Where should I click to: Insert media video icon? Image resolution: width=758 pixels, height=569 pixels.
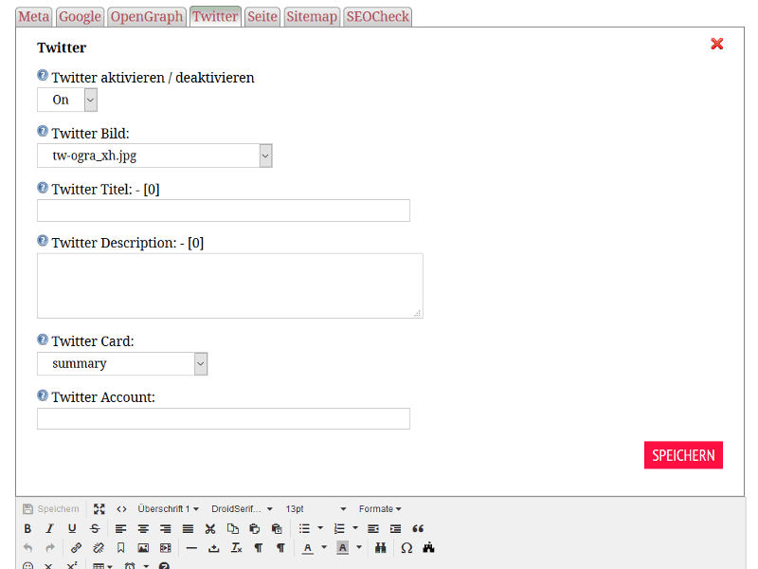165,548
